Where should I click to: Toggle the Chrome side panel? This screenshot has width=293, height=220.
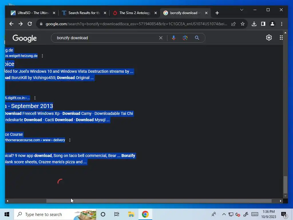[x=263, y=24]
